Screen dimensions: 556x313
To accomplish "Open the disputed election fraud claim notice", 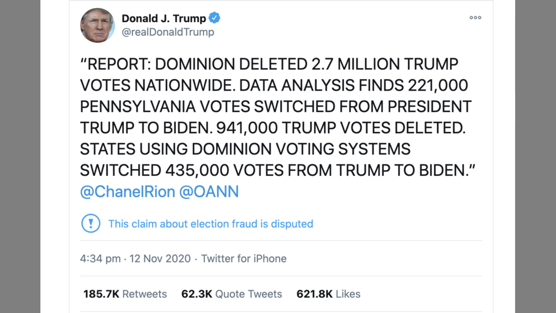I will coord(210,224).
